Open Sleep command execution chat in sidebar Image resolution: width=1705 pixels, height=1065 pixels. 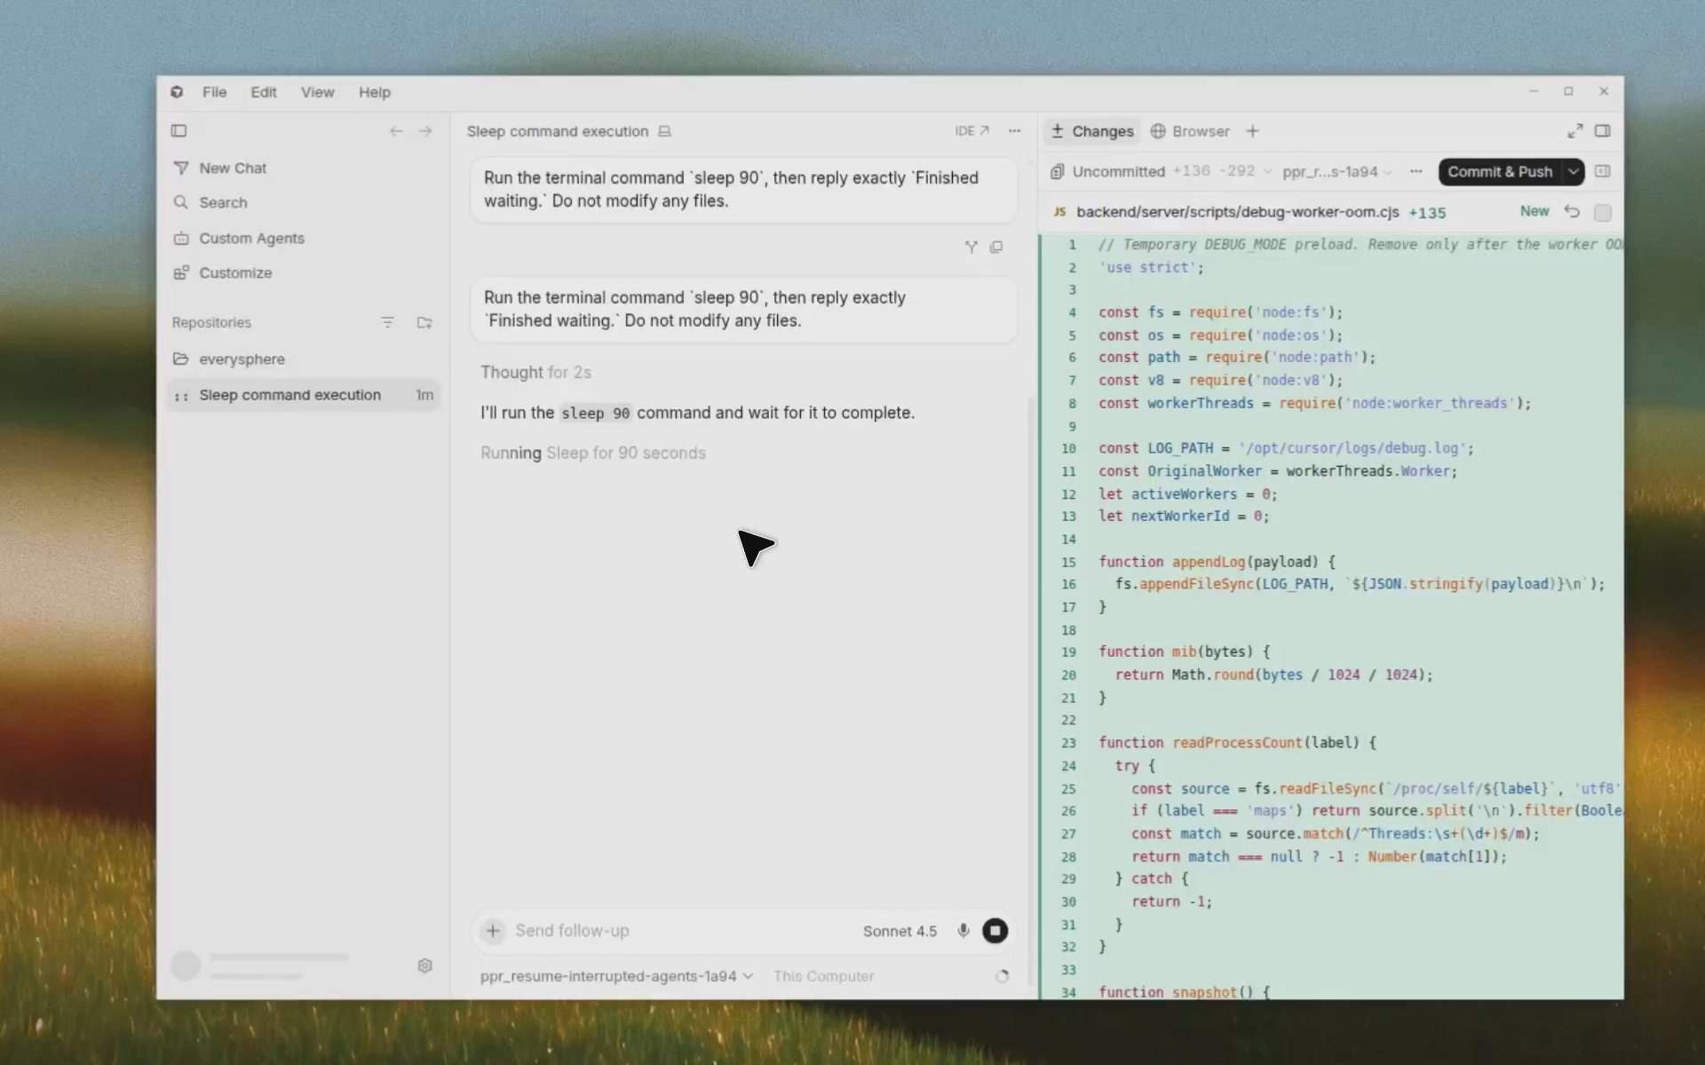tap(303, 395)
